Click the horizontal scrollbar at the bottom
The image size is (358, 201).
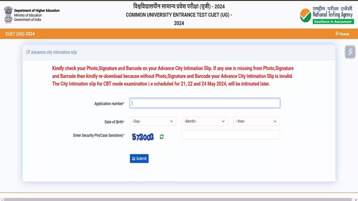[x=179, y=200]
